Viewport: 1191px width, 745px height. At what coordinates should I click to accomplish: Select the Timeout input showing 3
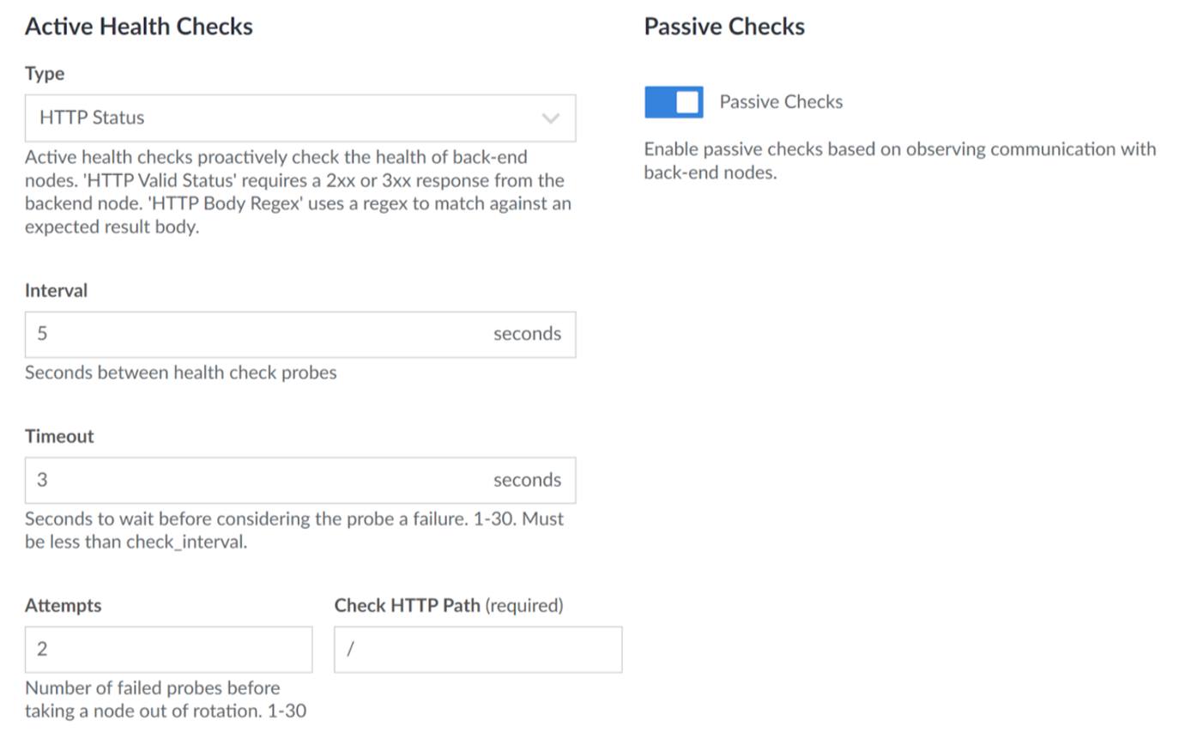[x=257, y=480]
